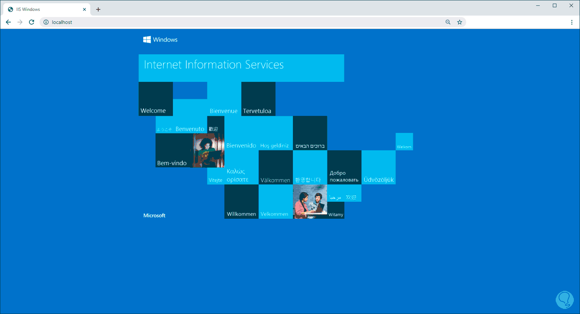This screenshot has height=314, width=580.
Task: Click the Willkommen tile
Action: (x=241, y=202)
